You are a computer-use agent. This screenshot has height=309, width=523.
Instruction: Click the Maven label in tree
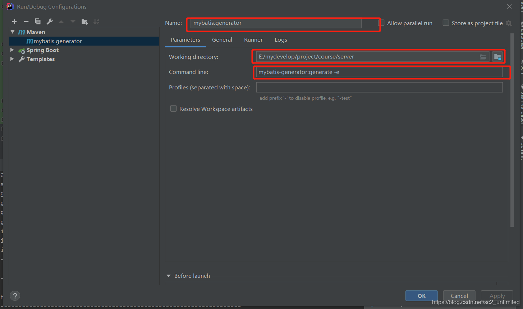point(36,32)
